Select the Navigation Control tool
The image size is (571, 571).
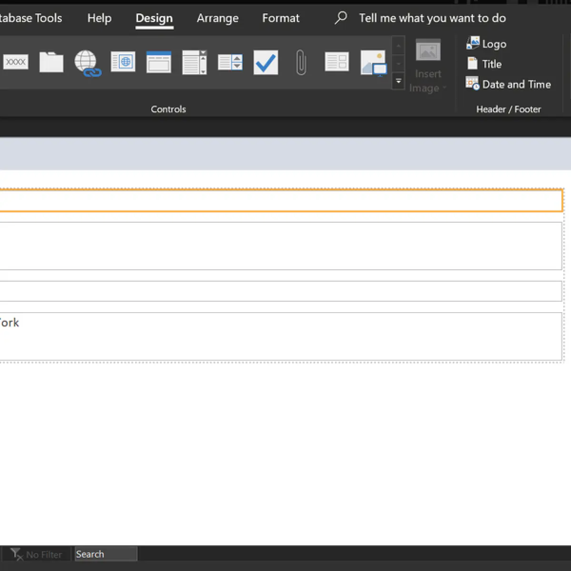pos(158,62)
